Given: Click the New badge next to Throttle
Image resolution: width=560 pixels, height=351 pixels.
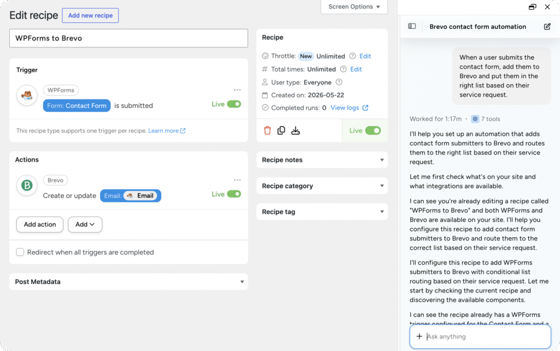Looking at the screenshot, I should [x=306, y=56].
